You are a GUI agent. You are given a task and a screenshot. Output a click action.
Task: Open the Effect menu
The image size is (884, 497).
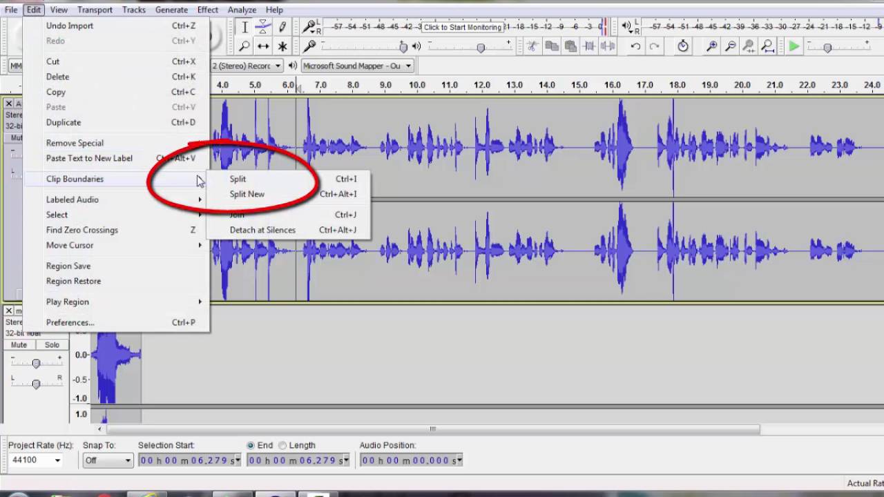point(207,10)
